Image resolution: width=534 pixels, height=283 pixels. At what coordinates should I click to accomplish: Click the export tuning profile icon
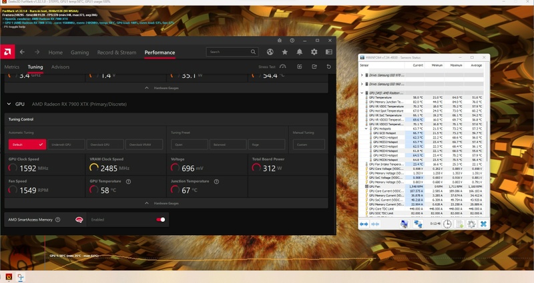[x=314, y=67]
